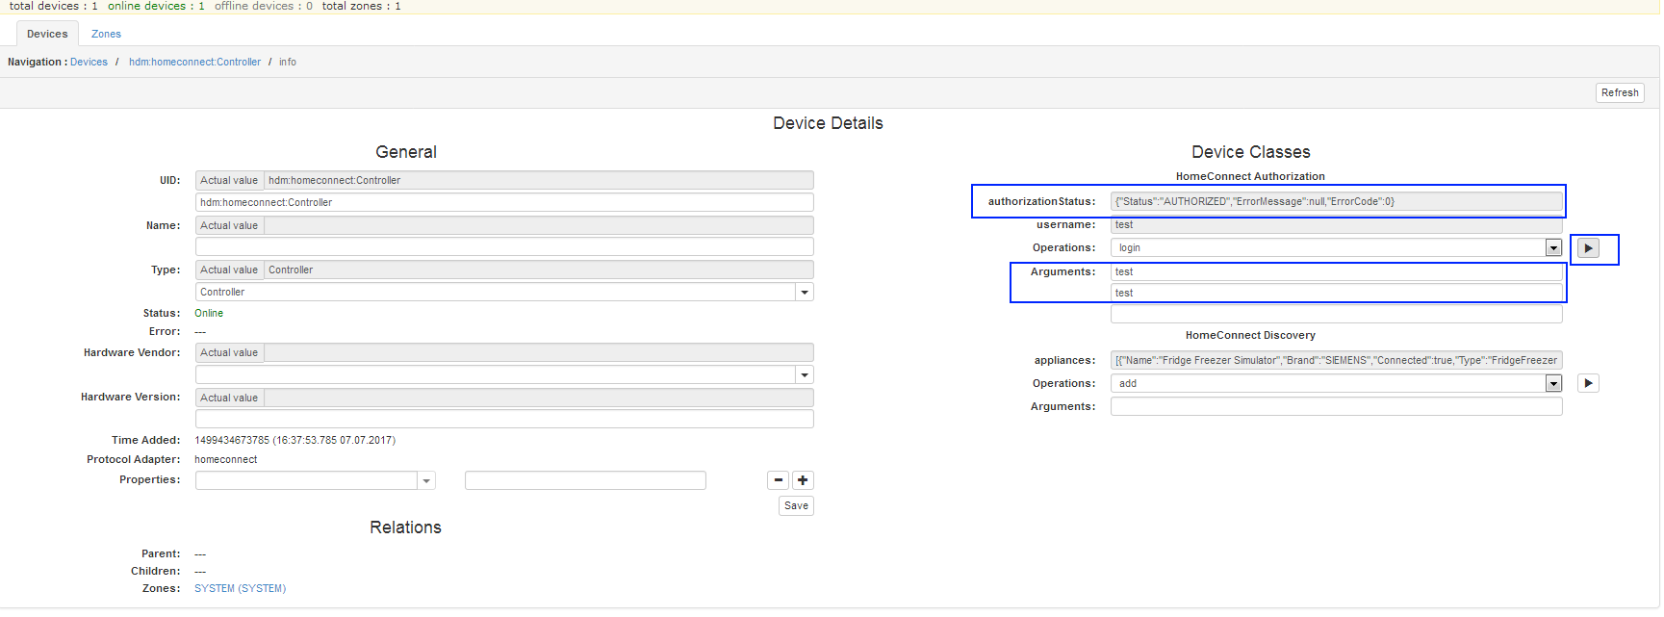
Task: Open the SYSTEM (SYSTEM) zone link
Action: [x=240, y=588]
